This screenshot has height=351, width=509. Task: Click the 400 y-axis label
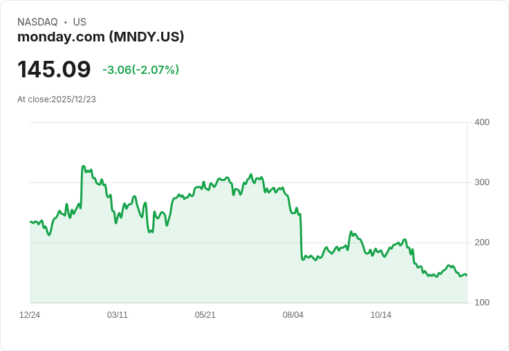(x=482, y=122)
